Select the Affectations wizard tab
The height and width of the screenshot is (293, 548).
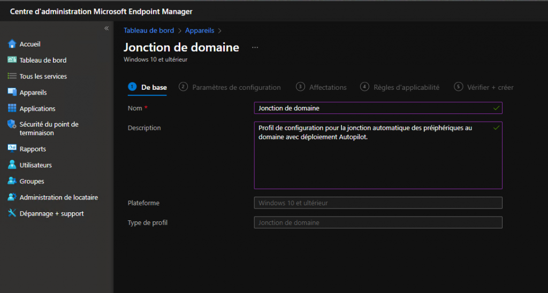tap(321, 87)
